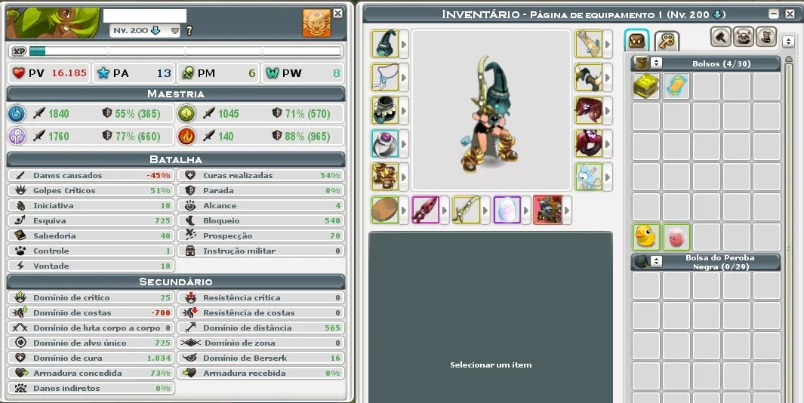Select the black breastplate equipment slot
This screenshot has height=403, width=804.
(x=384, y=110)
